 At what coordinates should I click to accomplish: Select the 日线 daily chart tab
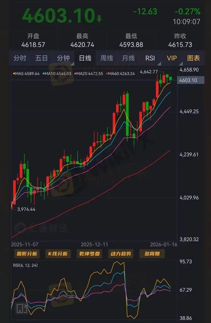tap(85, 58)
